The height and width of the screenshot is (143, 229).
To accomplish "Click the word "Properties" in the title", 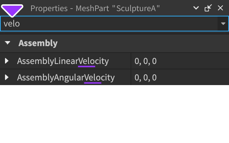I will pos(47,8).
